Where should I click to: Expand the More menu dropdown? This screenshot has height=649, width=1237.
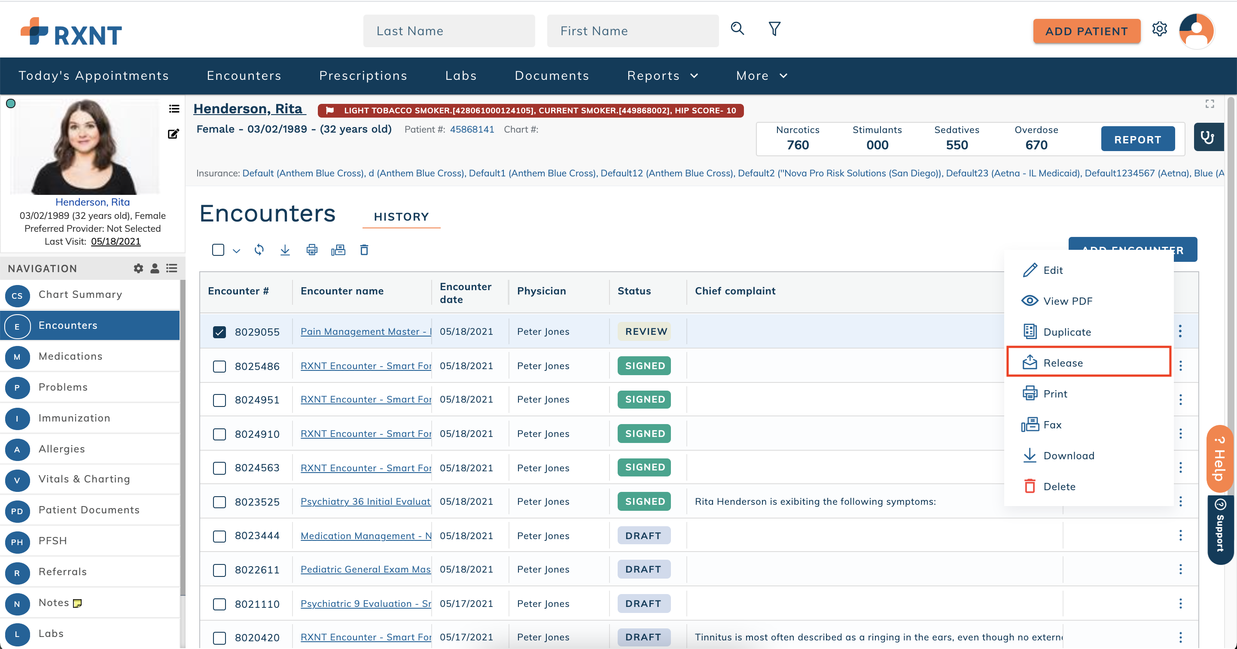[762, 76]
